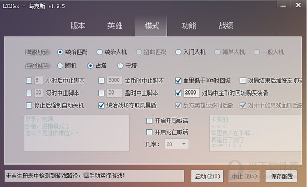307x187 pixels.
Task: Toggle 对拼中如果残血则后撤 checkbox
Action: tap(243, 106)
